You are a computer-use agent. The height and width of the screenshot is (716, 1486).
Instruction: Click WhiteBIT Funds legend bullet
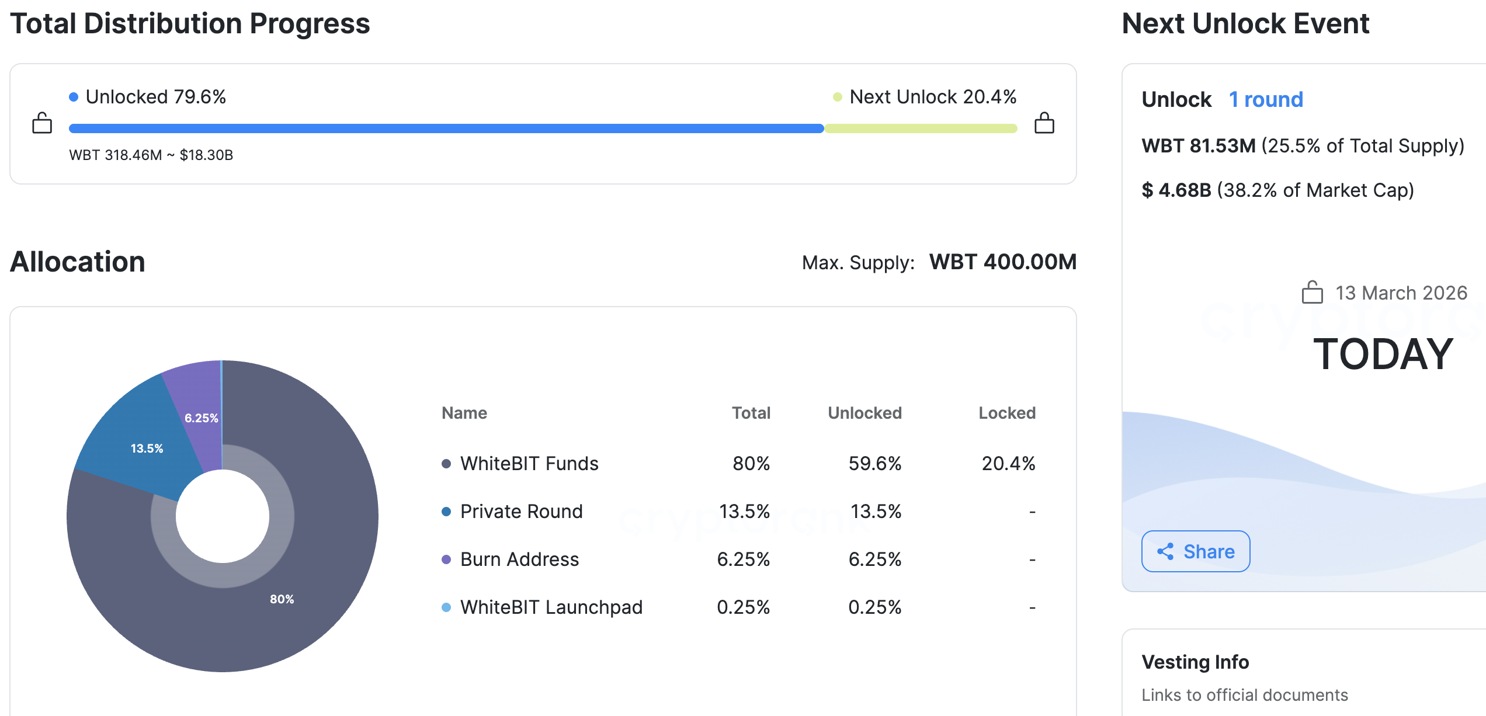(x=446, y=464)
